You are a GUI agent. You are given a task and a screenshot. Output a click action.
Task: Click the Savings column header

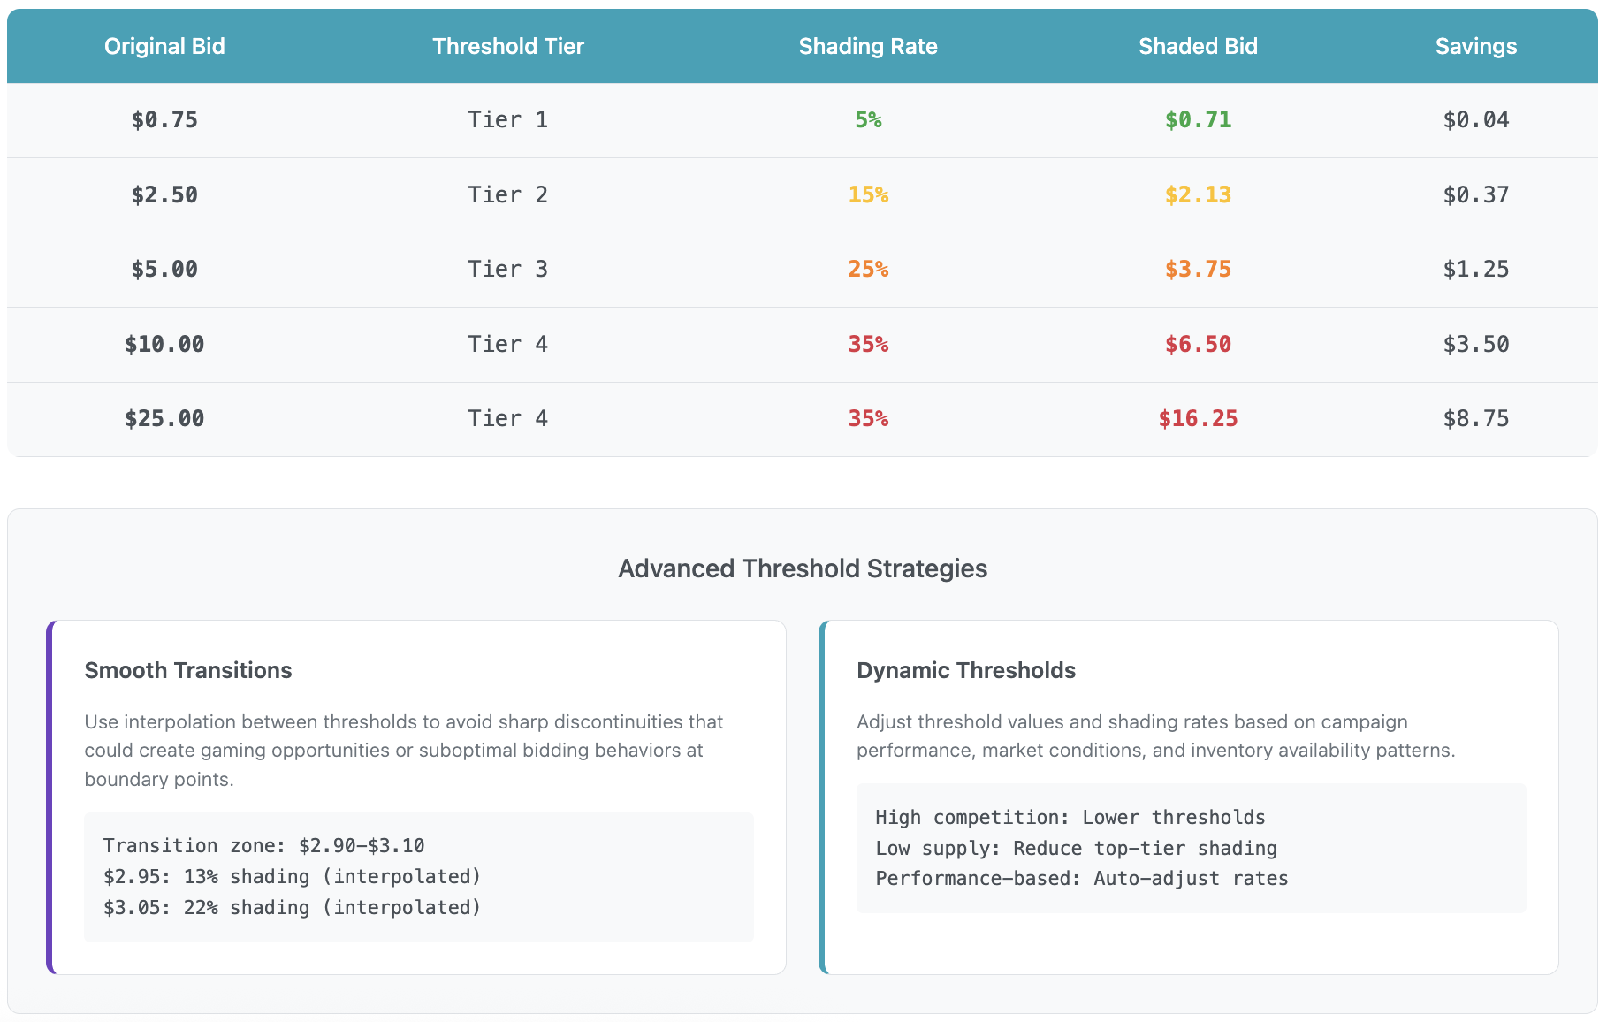pos(1475,46)
